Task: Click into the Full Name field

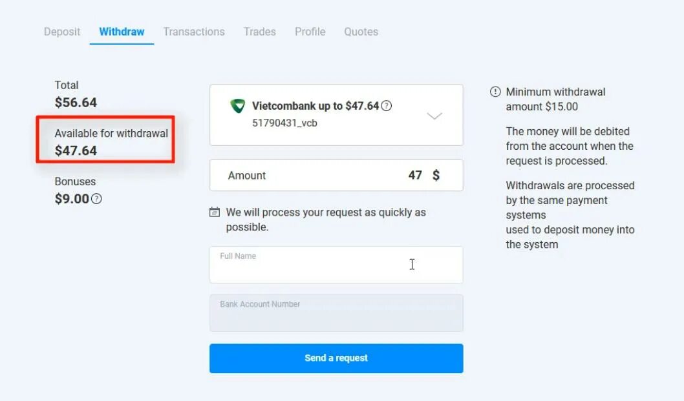Action: (336, 265)
